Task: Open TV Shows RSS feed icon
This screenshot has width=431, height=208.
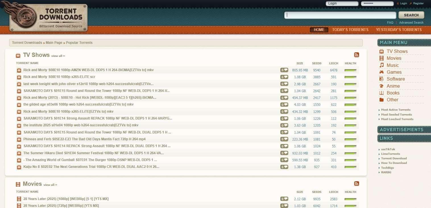Action: point(357,55)
